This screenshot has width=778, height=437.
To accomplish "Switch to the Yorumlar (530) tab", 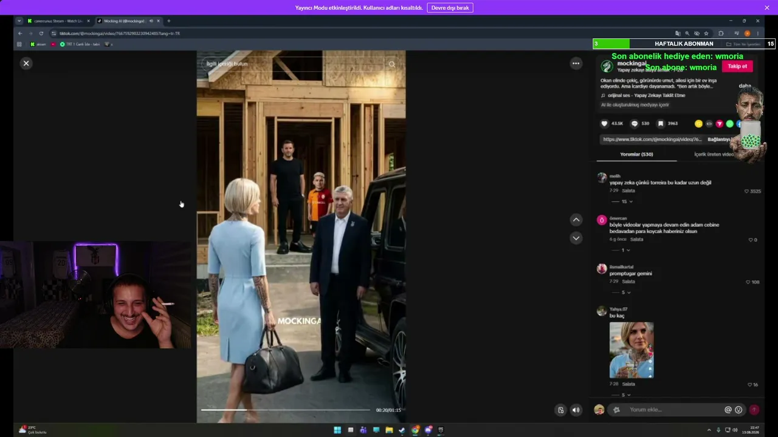I will coord(636,154).
